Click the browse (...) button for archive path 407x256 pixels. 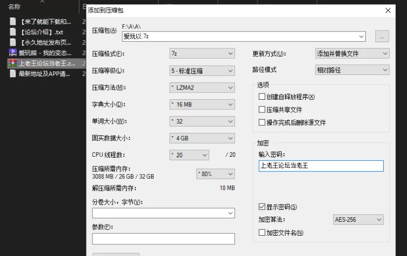coord(382,36)
